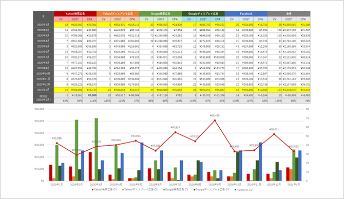Click the Yahoo!ディスプレイ広告 CV legend entry

point(140,190)
